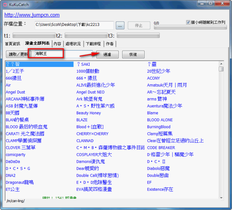Select the 漫畫全部列表 tab
The width and height of the screenshot is (232, 210).
pos(38,43)
